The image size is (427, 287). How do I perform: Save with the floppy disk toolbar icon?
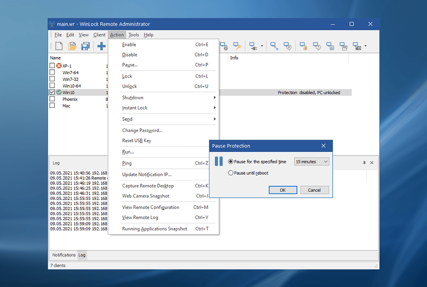point(85,46)
